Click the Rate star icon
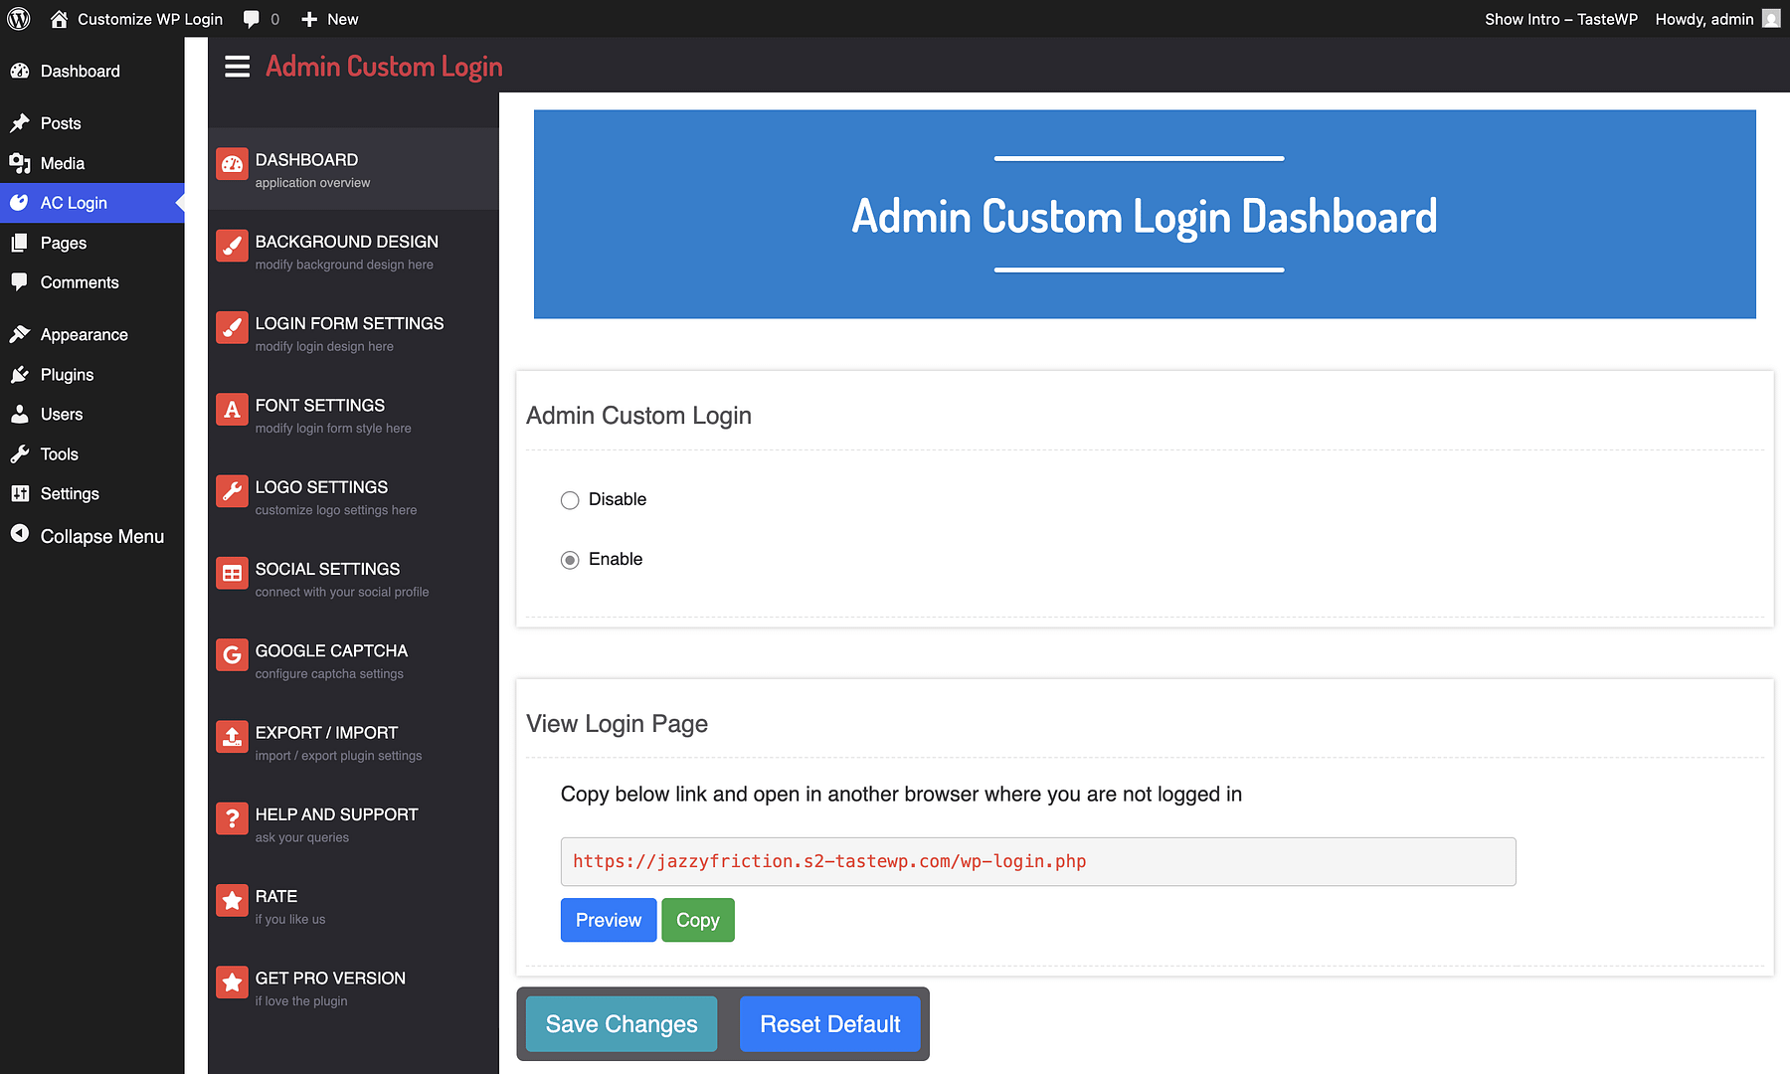 click(x=232, y=900)
